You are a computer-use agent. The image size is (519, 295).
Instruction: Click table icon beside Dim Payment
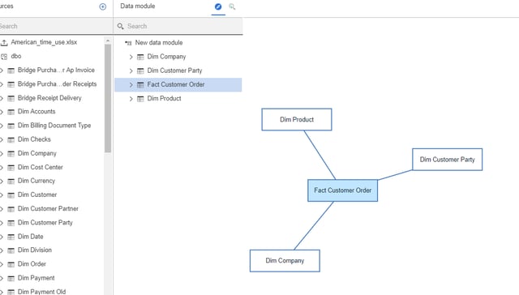(11, 278)
